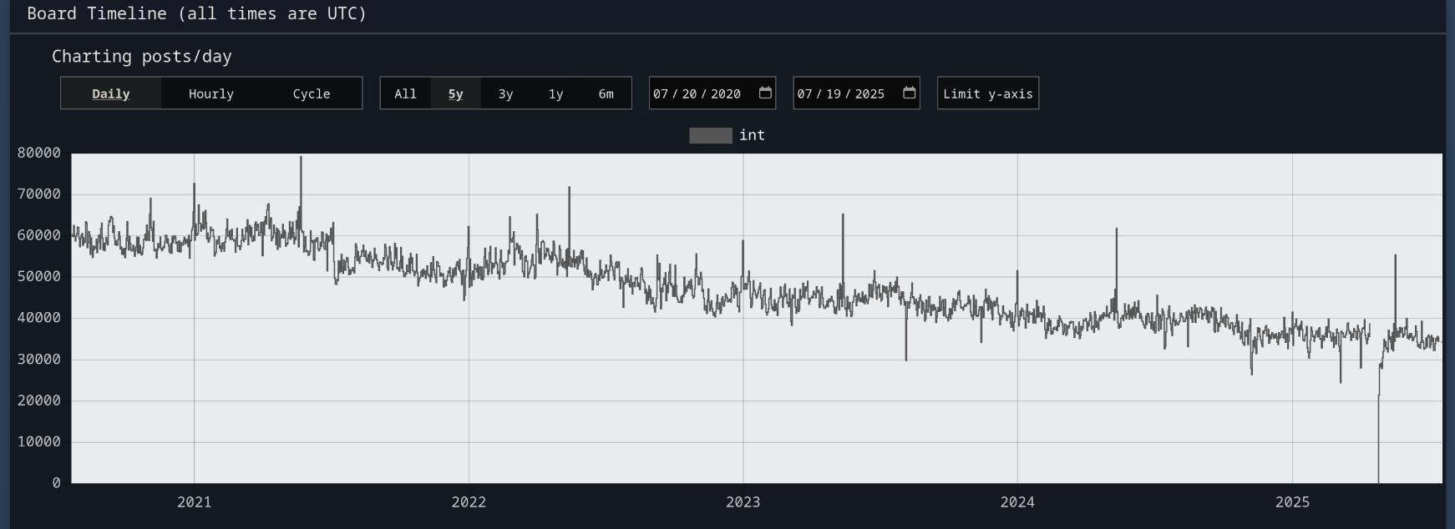Select the 6m time range

coord(606,93)
